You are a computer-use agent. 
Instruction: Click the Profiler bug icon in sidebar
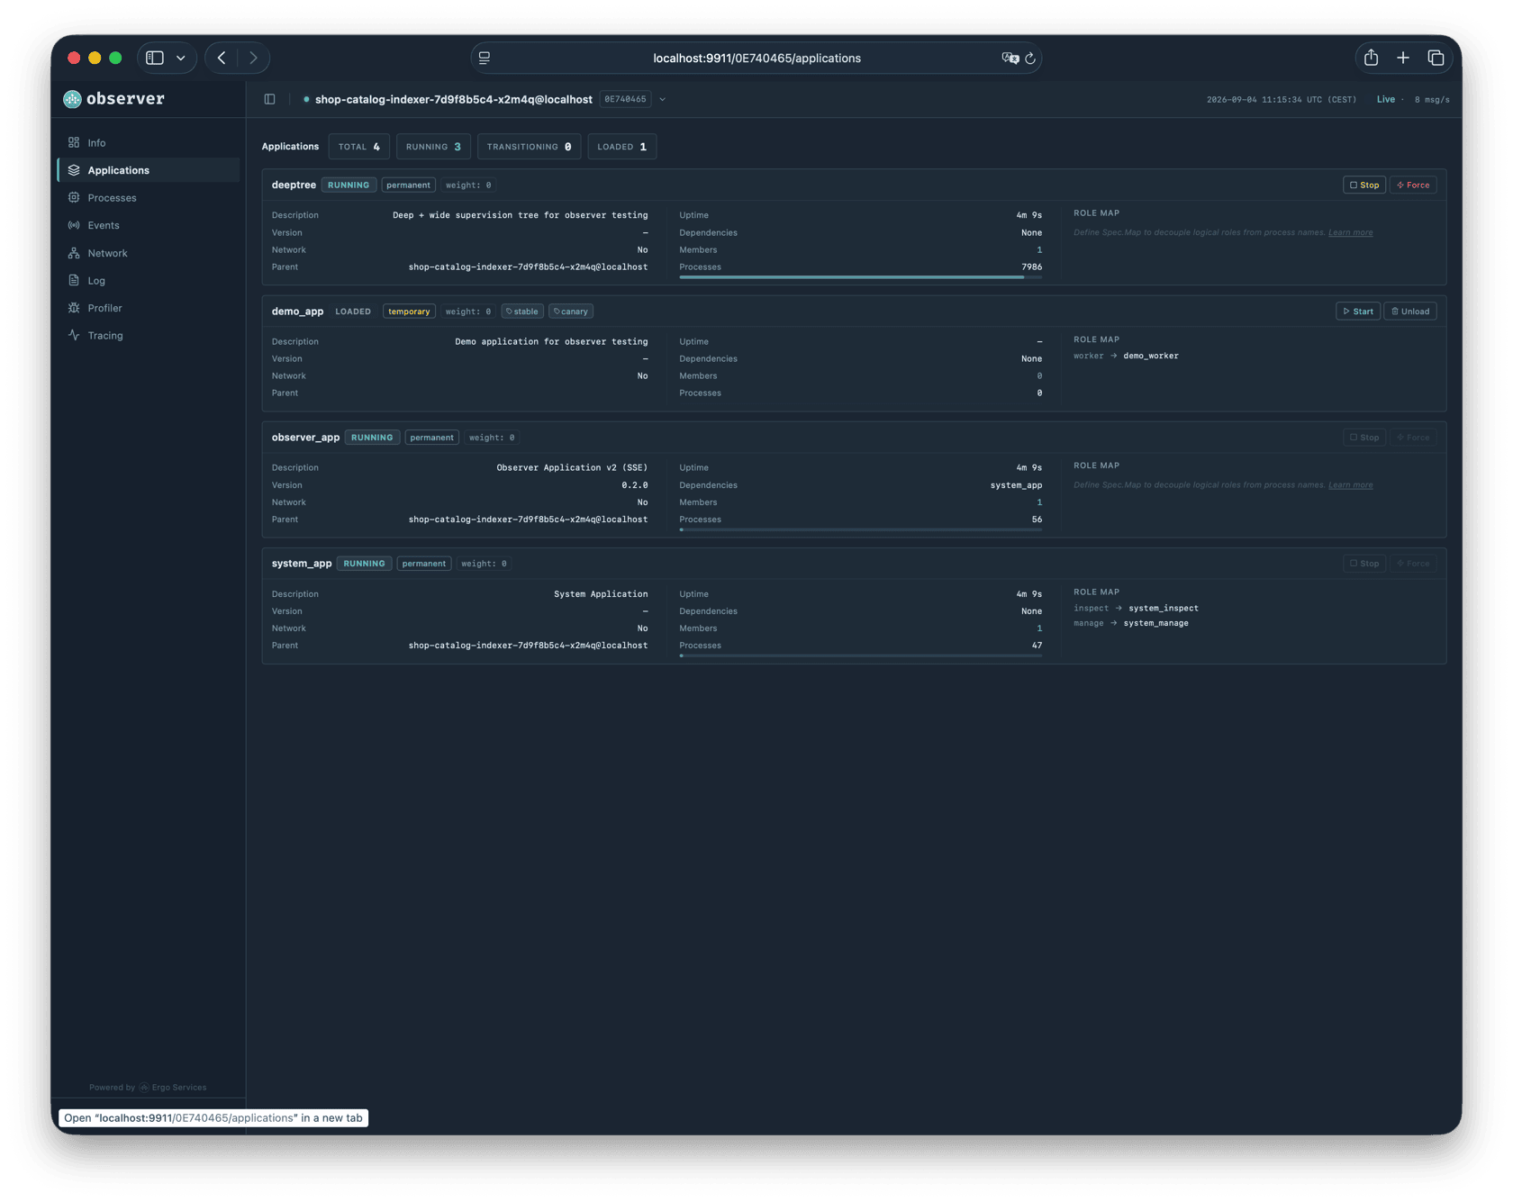74,308
